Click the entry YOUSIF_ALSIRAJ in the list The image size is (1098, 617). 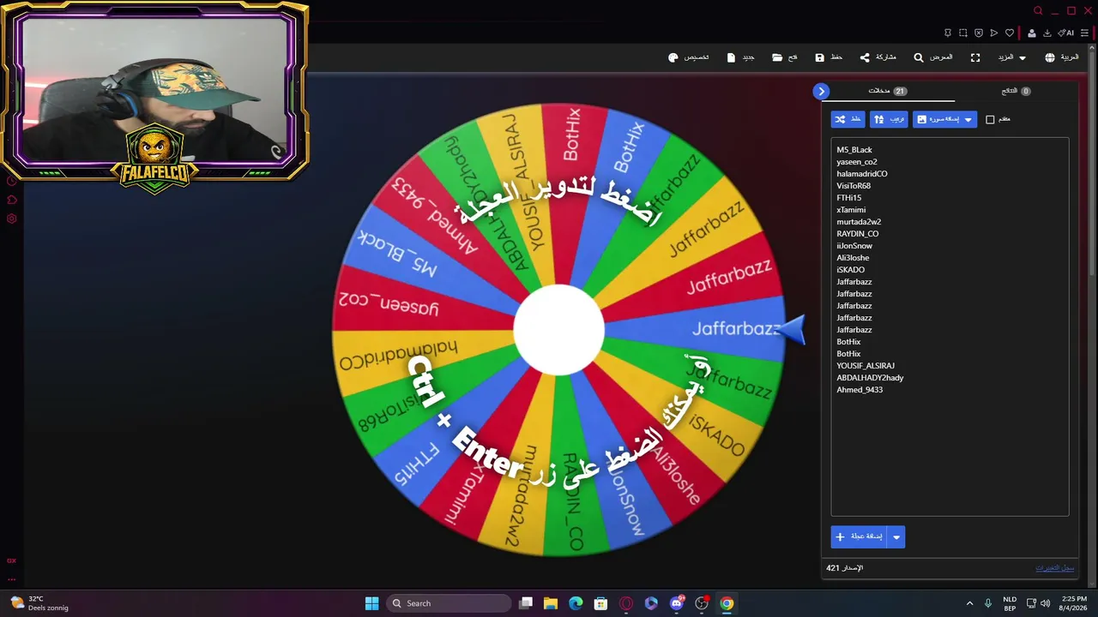pyautogui.click(x=866, y=366)
